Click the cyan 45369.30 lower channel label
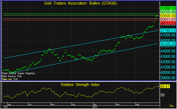This screenshot has height=109, width=177. (167, 44)
